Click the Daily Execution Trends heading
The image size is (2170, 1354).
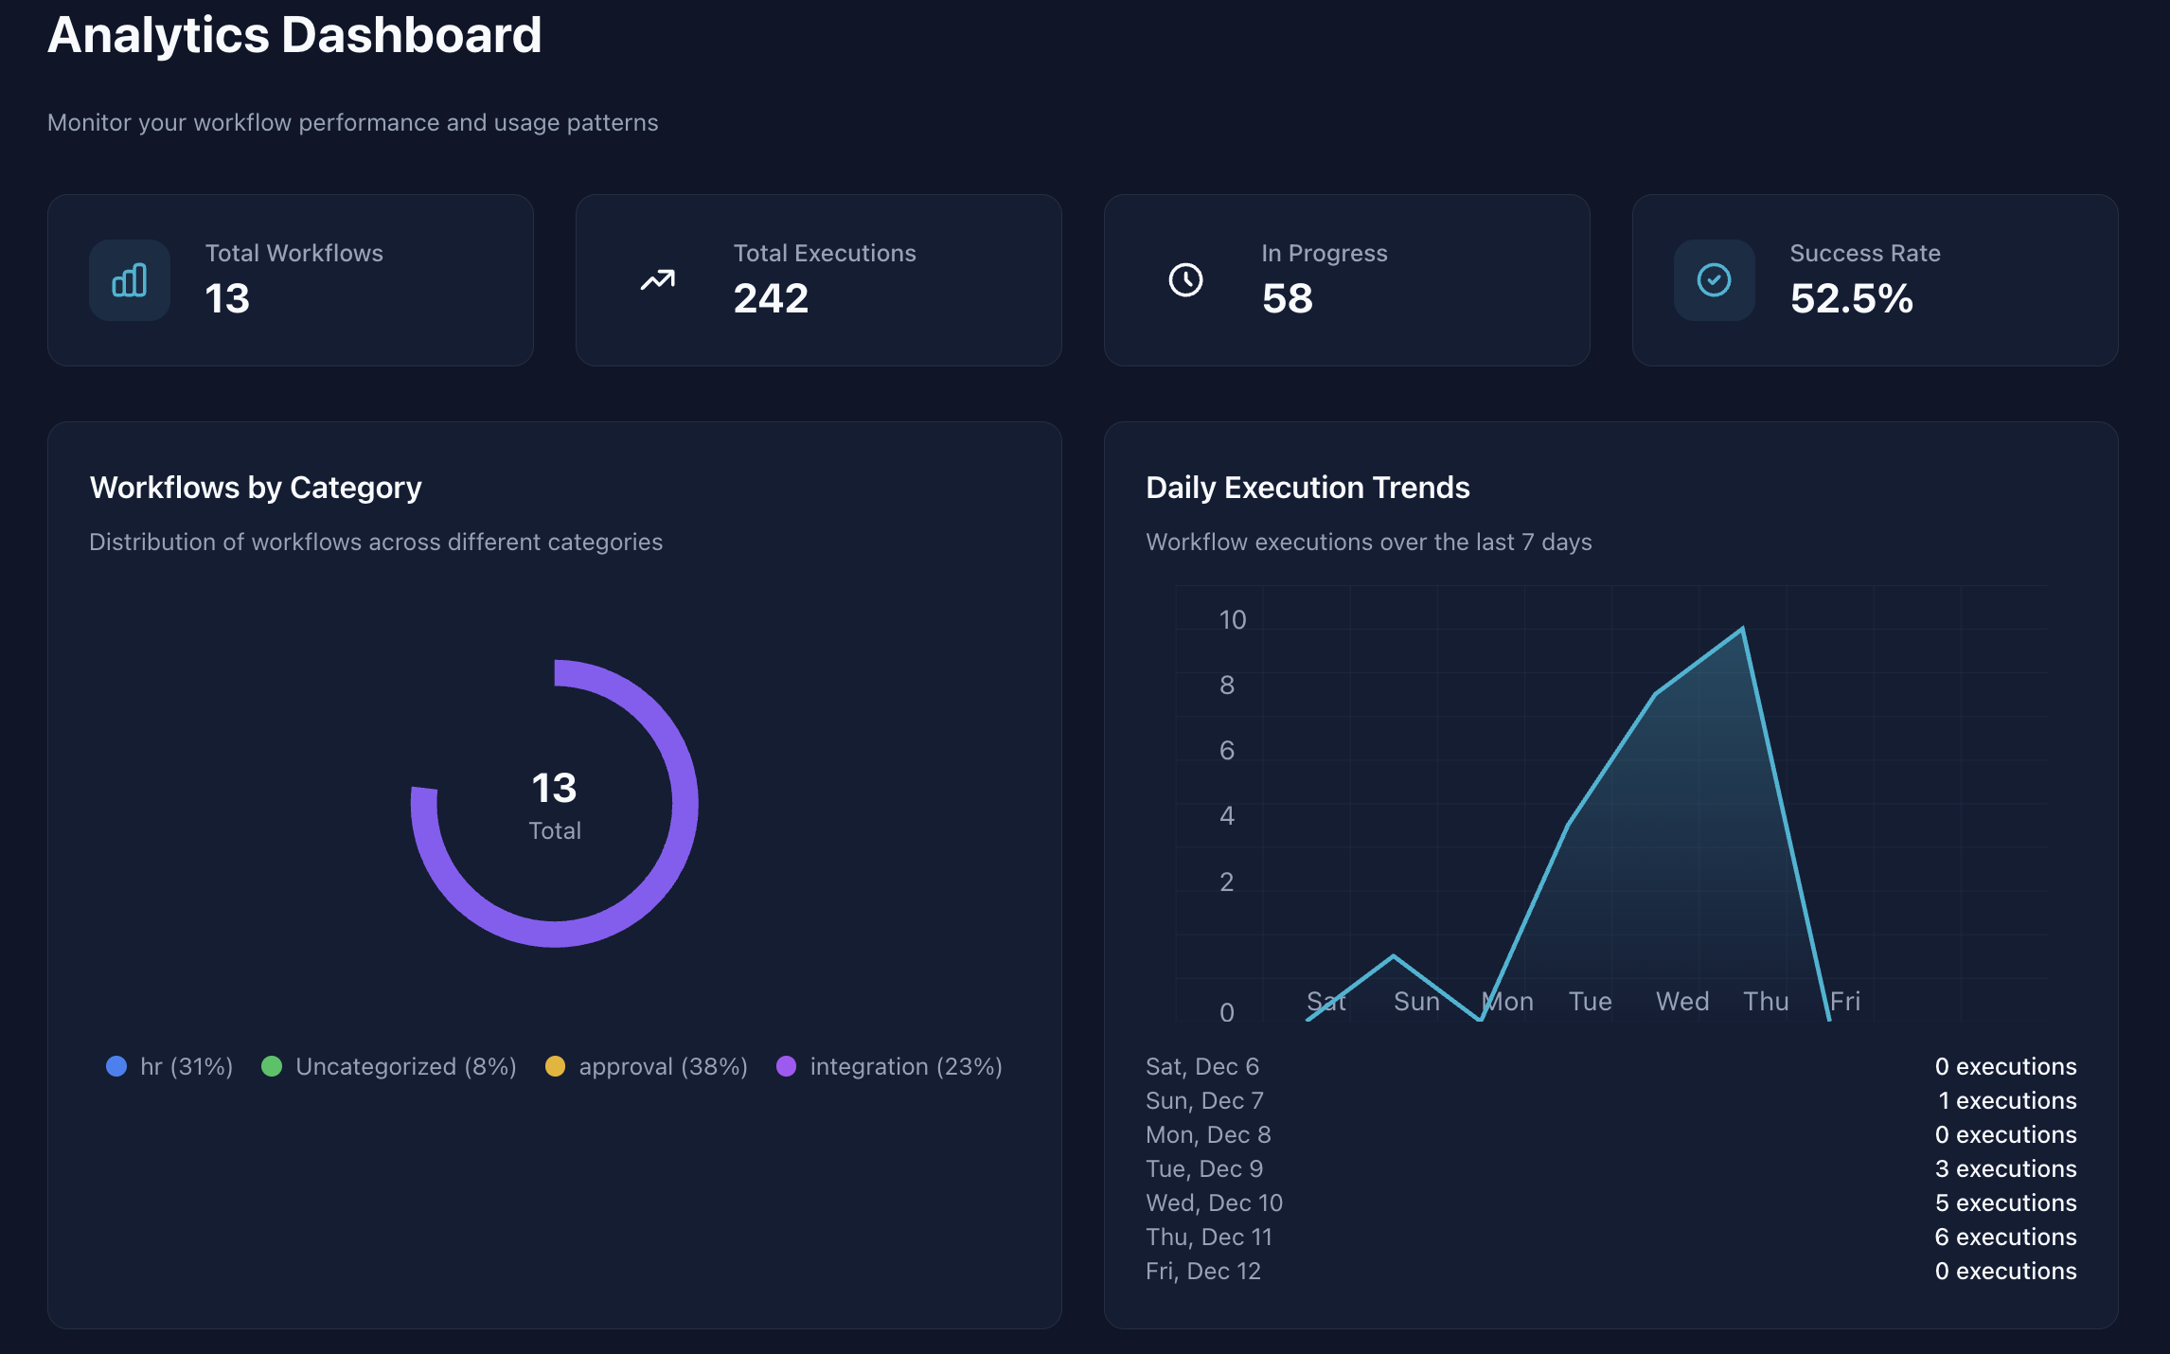(x=1307, y=487)
